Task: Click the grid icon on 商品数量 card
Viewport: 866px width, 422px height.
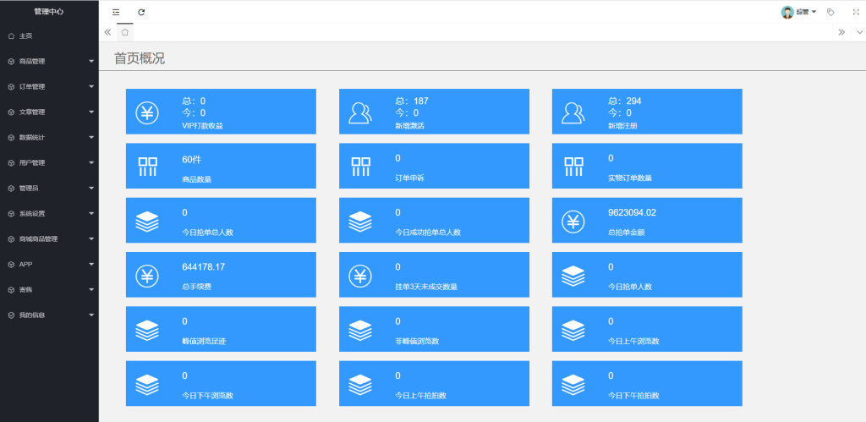Action: tap(147, 167)
